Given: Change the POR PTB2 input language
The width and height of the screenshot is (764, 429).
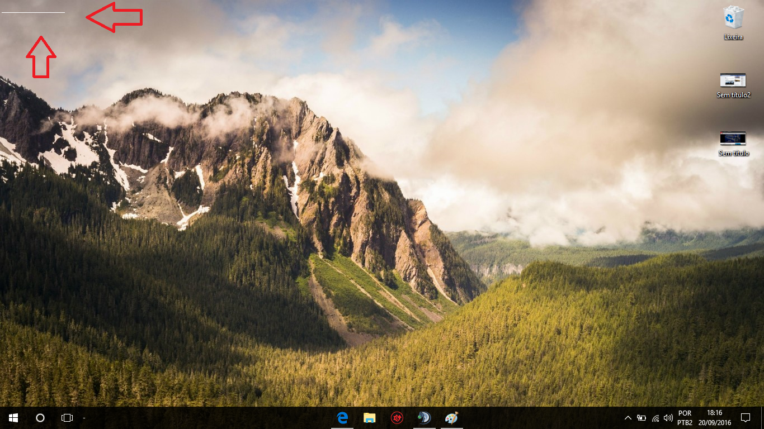Looking at the screenshot, I should [685, 418].
